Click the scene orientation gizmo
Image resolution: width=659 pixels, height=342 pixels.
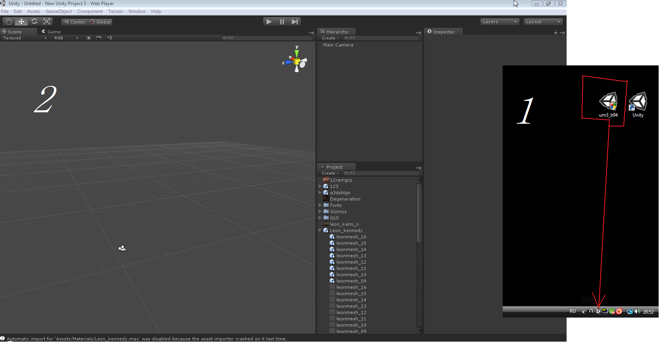coord(297,61)
